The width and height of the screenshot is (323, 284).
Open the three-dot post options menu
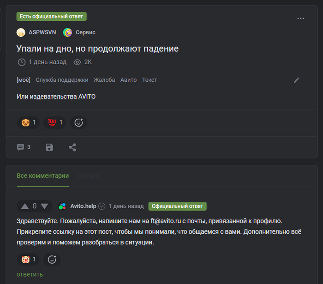pyautogui.click(x=300, y=18)
